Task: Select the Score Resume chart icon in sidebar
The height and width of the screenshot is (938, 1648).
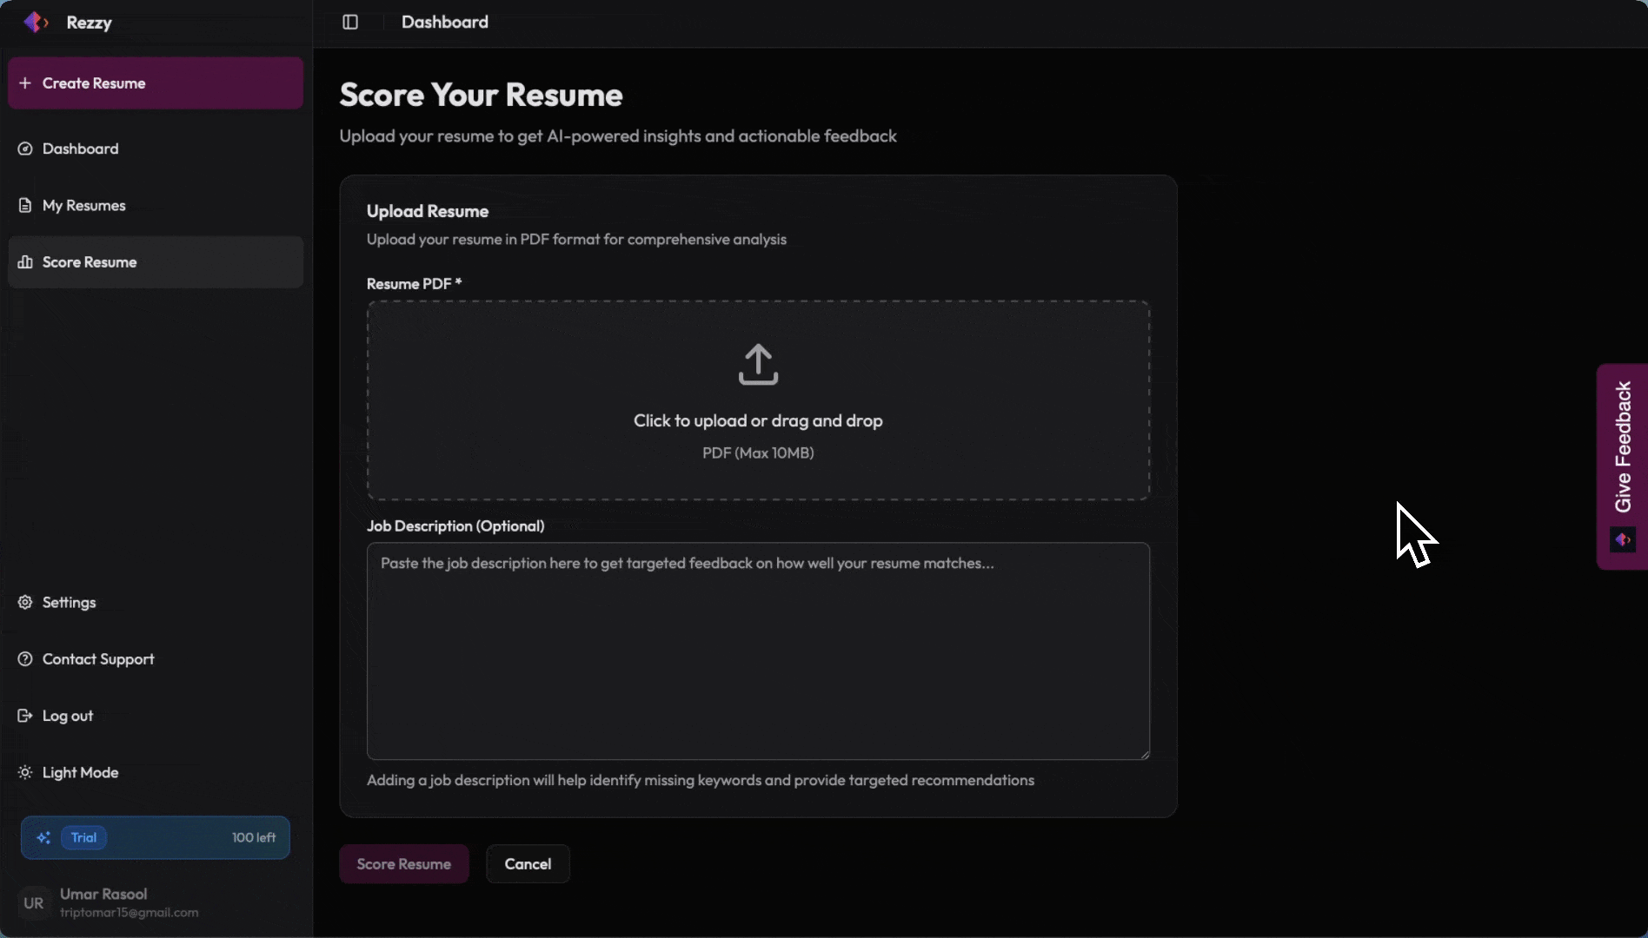Action: [23, 261]
